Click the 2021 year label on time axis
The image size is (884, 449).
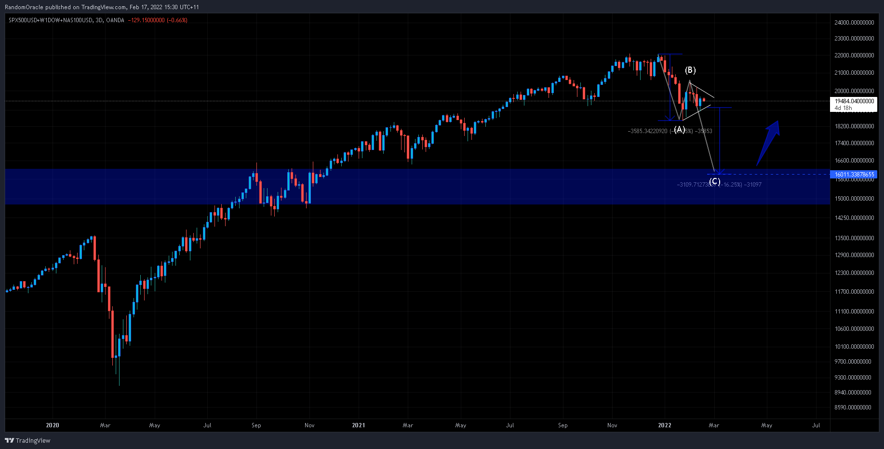pyautogui.click(x=359, y=425)
